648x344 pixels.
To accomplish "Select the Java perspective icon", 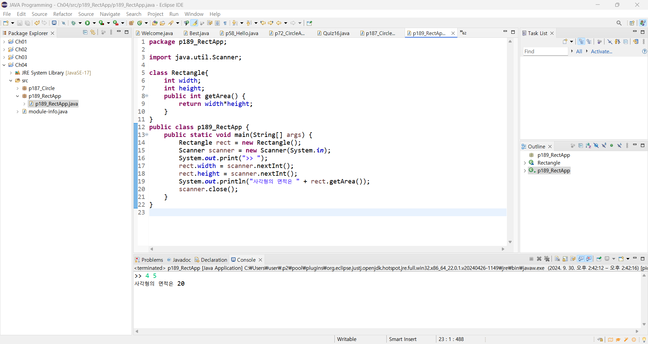I will point(643,23).
